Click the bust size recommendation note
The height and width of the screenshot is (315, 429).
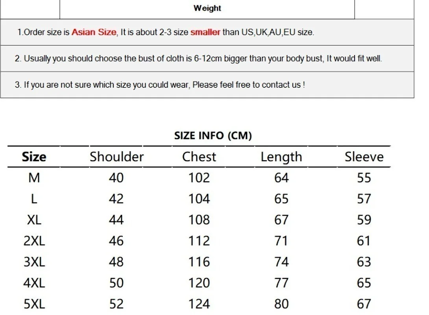(198, 59)
